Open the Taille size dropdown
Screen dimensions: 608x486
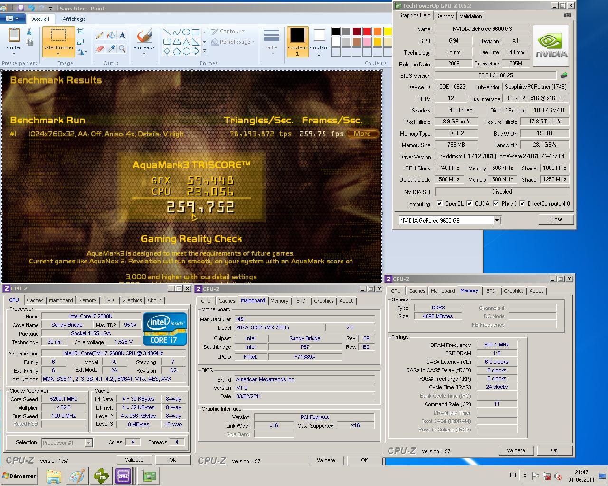pyautogui.click(x=271, y=41)
